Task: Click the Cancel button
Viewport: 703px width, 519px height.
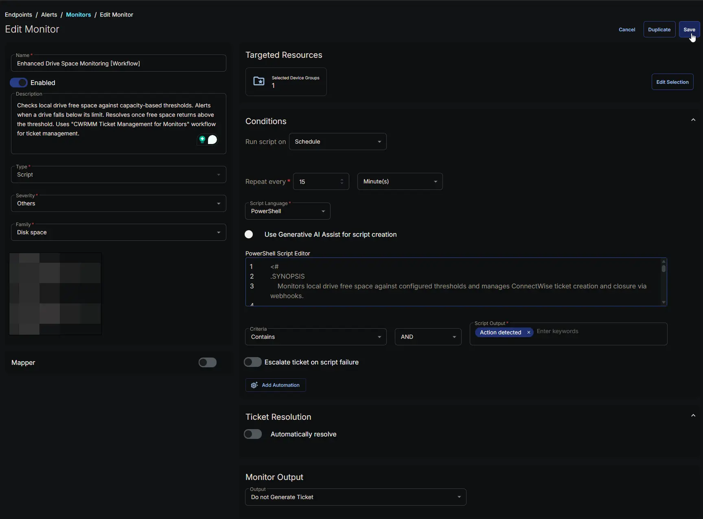Action: pyautogui.click(x=627, y=29)
